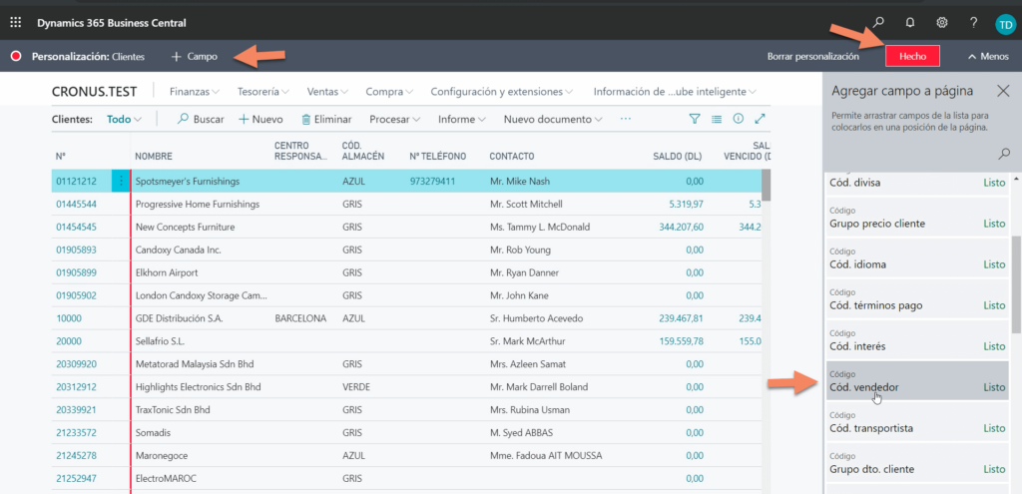The width and height of the screenshot is (1022, 494).
Task: Open the help question mark
Action: 973,22
